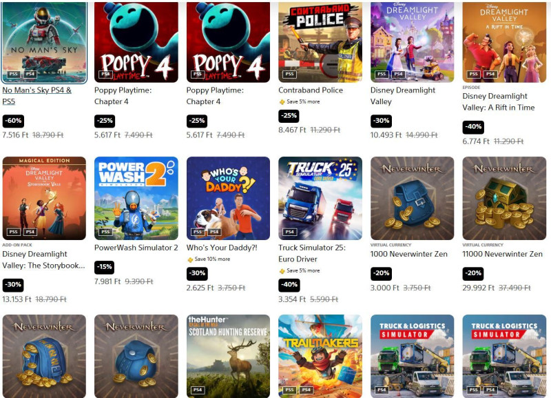Screen dimensions: 551x398
Task: Click the No Man's Sky PS4 & PS5 title link
Action: click(x=37, y=96)
